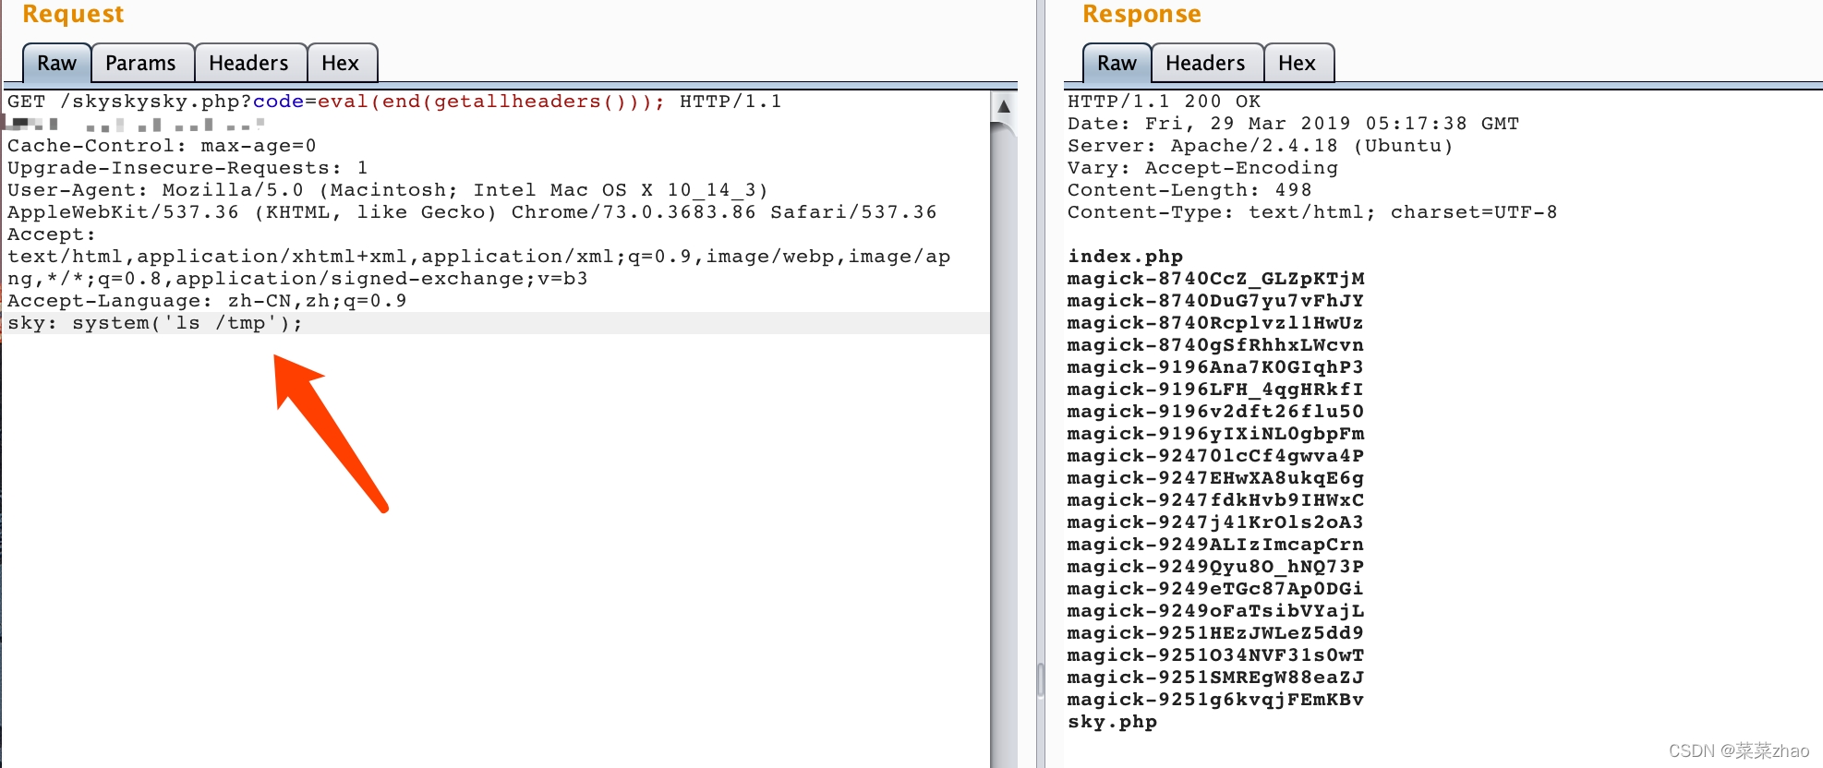
Task: Switch to the Request Headers tab
Action: click(x=249, y=63)
